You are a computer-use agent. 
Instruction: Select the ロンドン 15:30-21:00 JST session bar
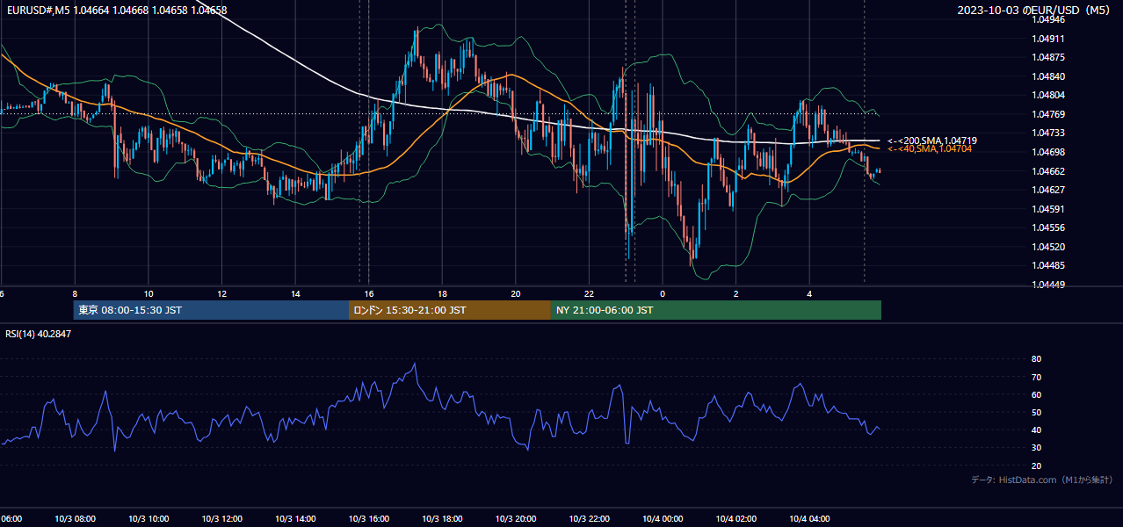(450, 310)
